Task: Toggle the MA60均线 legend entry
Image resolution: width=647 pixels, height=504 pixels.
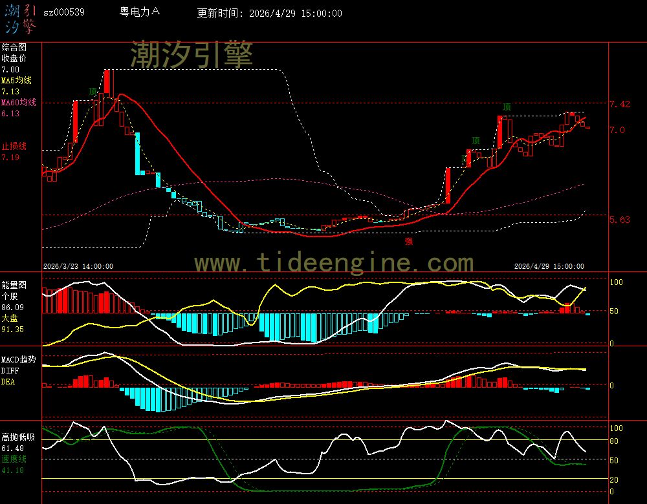Action: click(18, 103)
